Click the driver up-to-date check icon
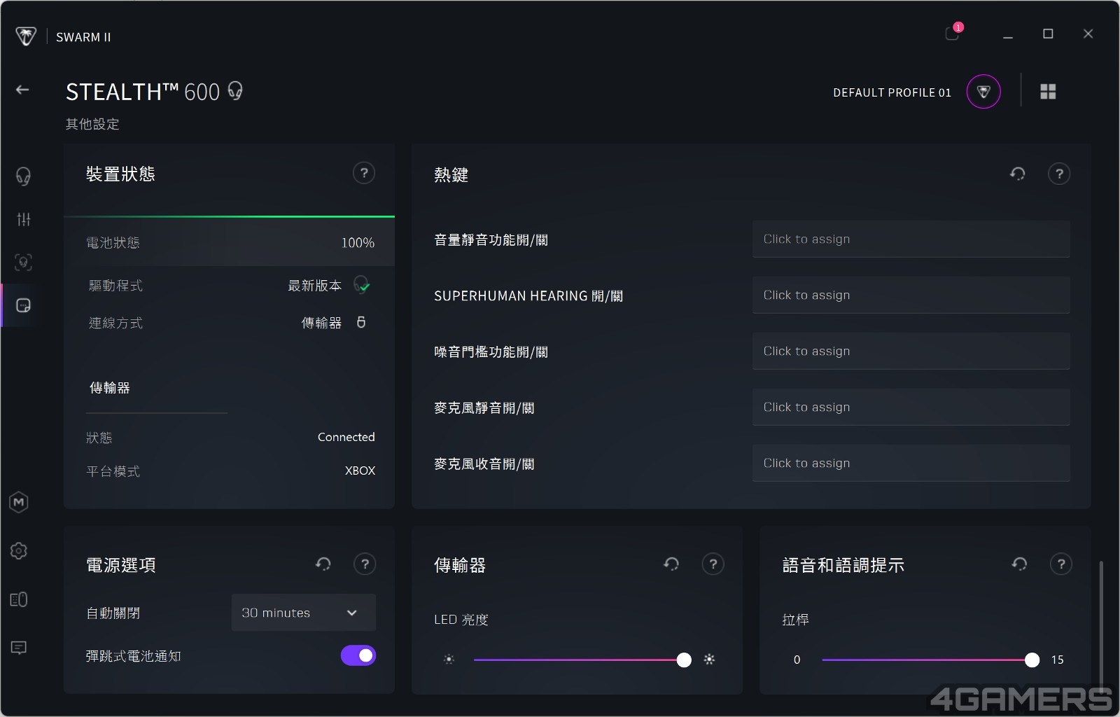The width and height of the screenshot is (1120, 717). (x=362, y=284)
